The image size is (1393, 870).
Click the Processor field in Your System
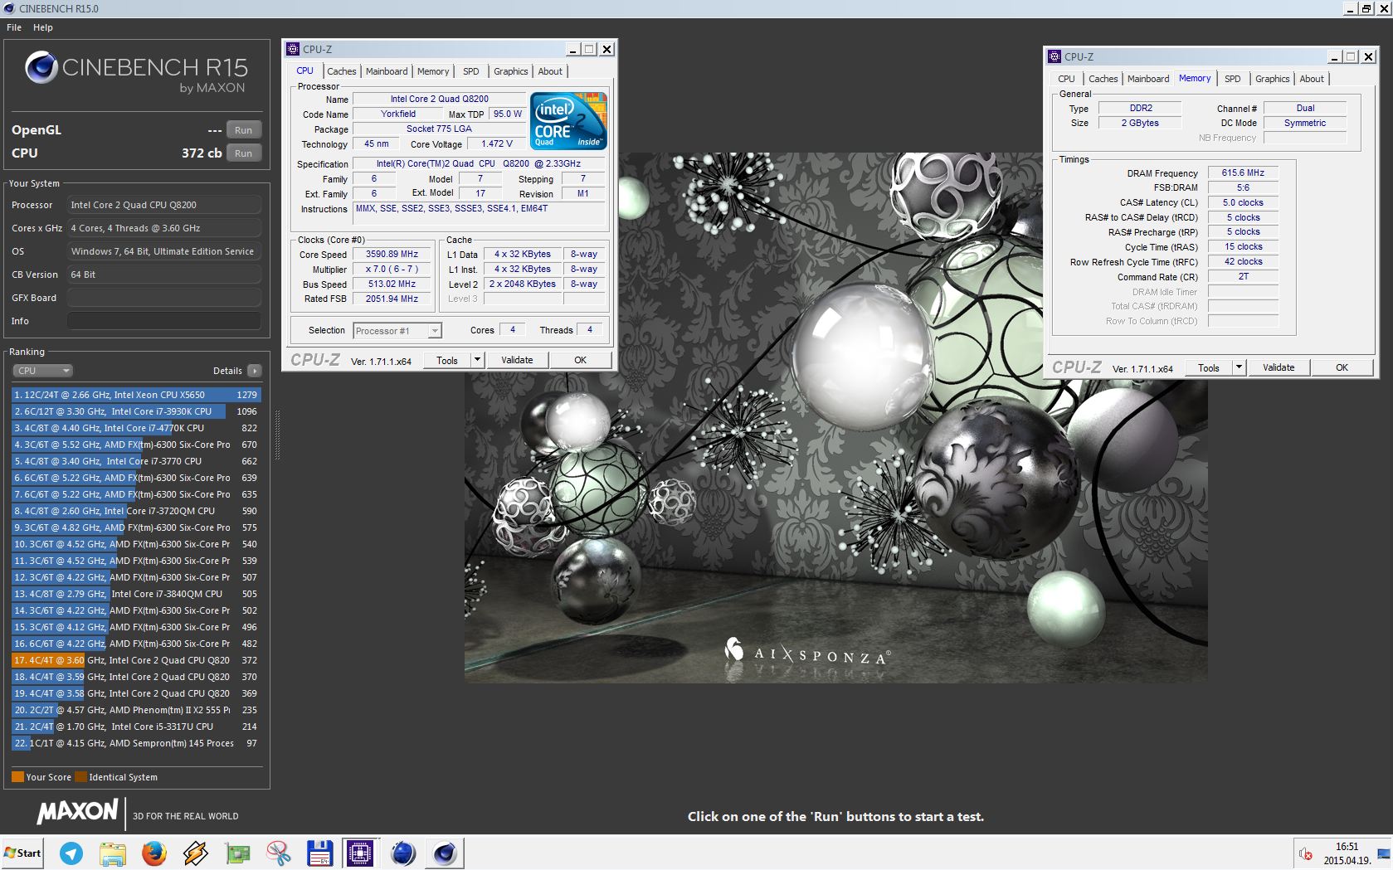(x=164, y=205)
